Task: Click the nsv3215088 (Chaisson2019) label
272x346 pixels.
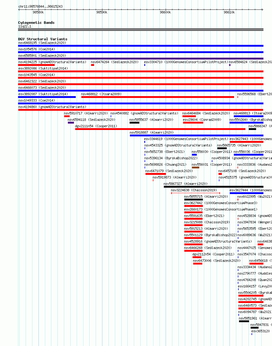Action: click(x=207, y=222)
